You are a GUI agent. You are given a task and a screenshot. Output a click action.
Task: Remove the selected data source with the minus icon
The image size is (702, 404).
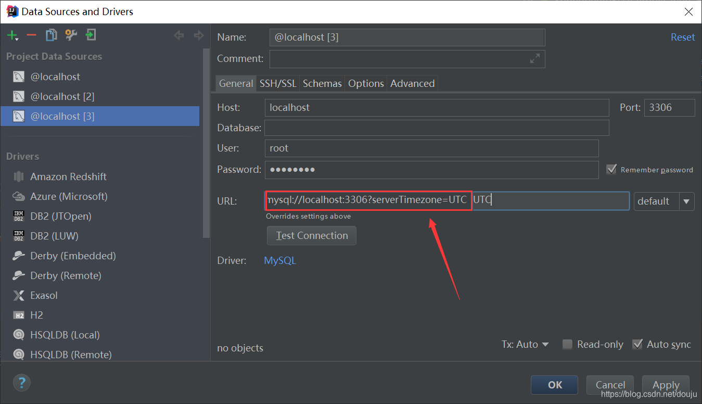[31, 35]
